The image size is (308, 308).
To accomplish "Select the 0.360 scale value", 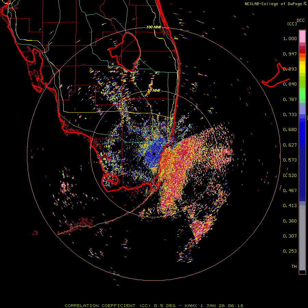I will [290, 221].
